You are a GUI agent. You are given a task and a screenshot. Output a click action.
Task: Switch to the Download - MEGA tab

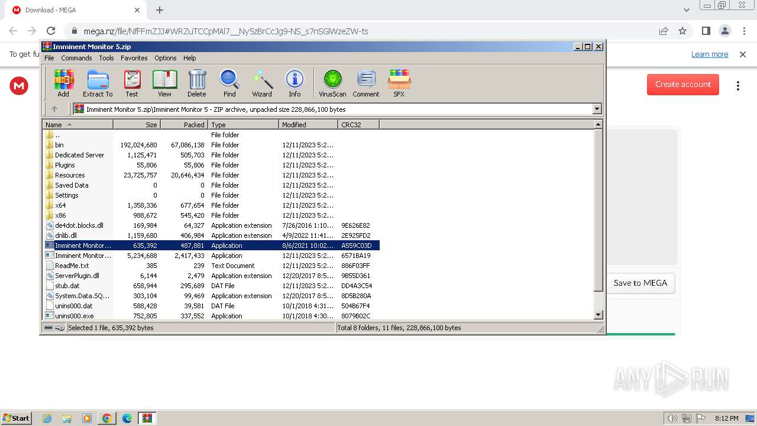(76, 10)
